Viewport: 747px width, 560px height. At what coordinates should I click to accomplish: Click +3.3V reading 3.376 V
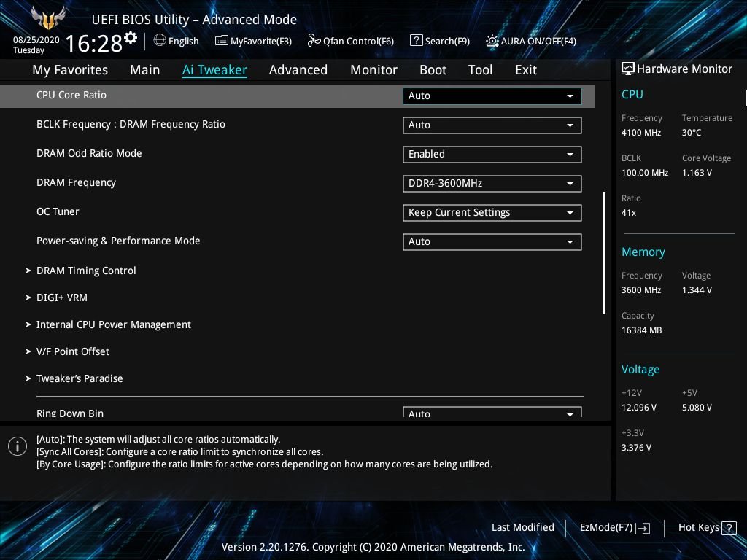coord(636,448)
